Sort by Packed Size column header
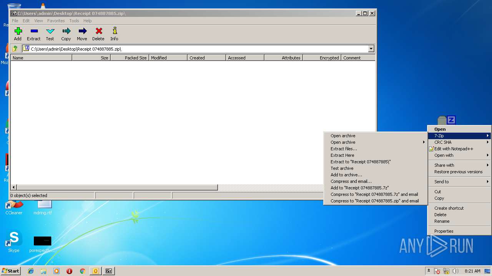 click(130, 58)
